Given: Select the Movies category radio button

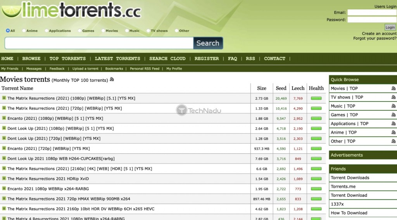Looking at the screenshot, I should coord(103,31).
